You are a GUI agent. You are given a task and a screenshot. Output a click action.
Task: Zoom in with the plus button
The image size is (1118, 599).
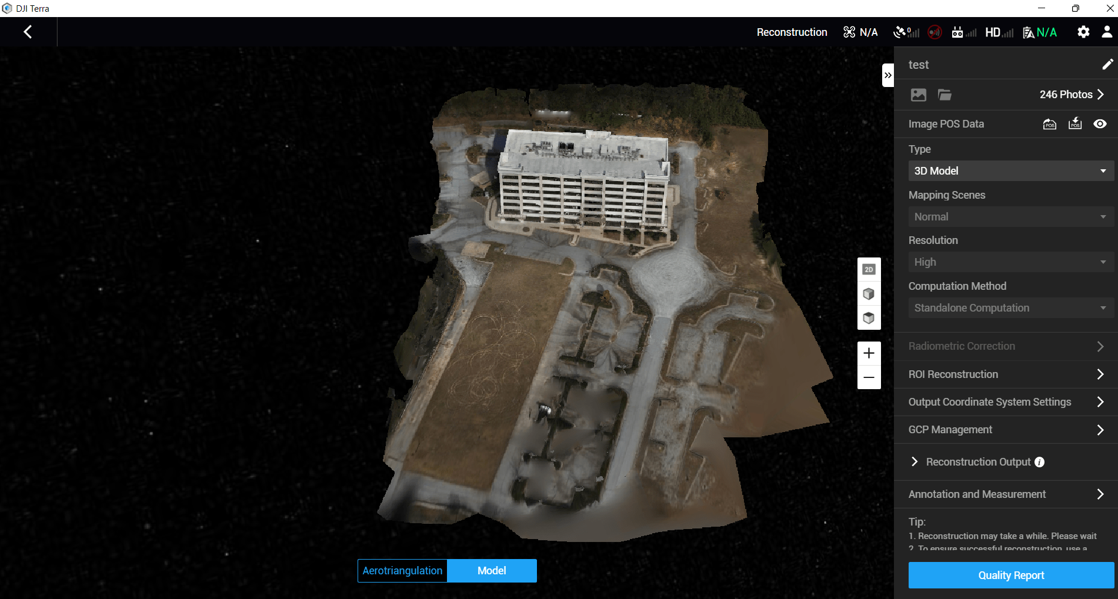coord(869,353)
